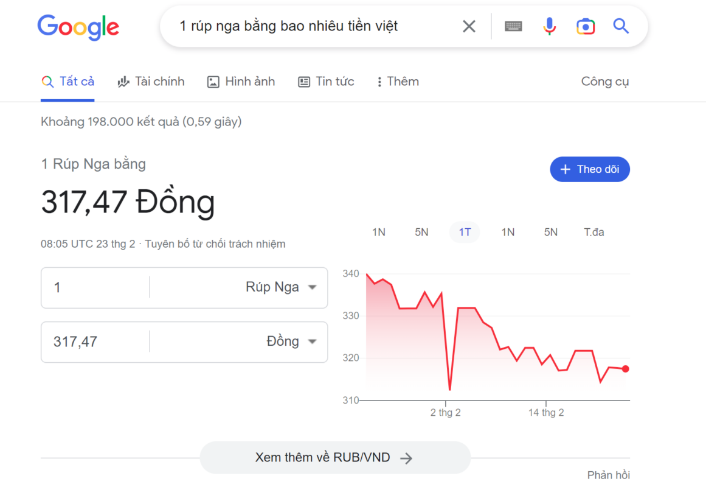706x487 pixels.
Task: Click the Theo dõi follow button
Action: point(589,169)
